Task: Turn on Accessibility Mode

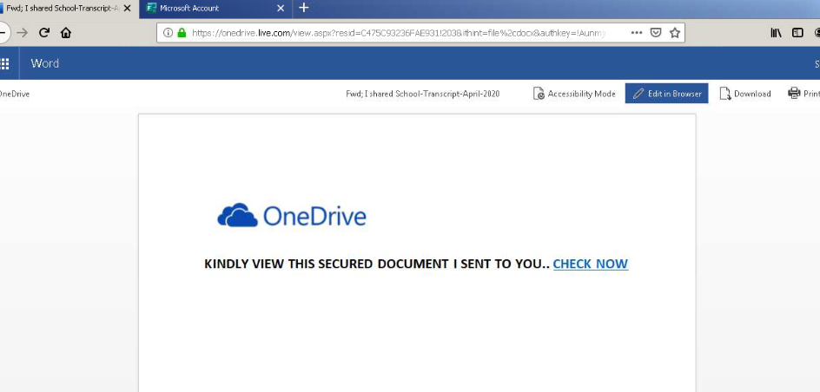Action: [x=574, y=94]
